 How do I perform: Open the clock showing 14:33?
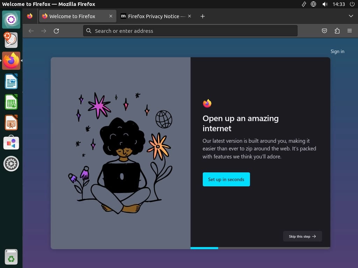338,4
